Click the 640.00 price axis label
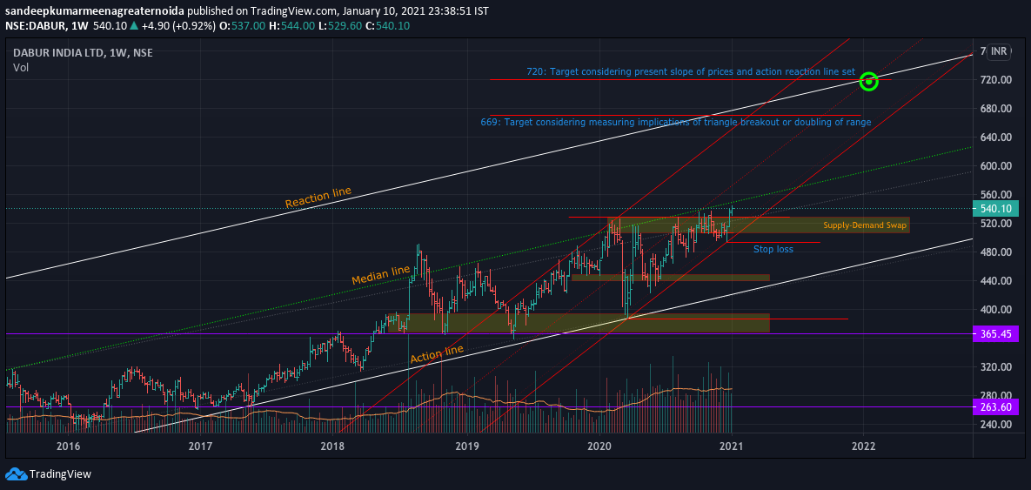 (x=994, y=138)
